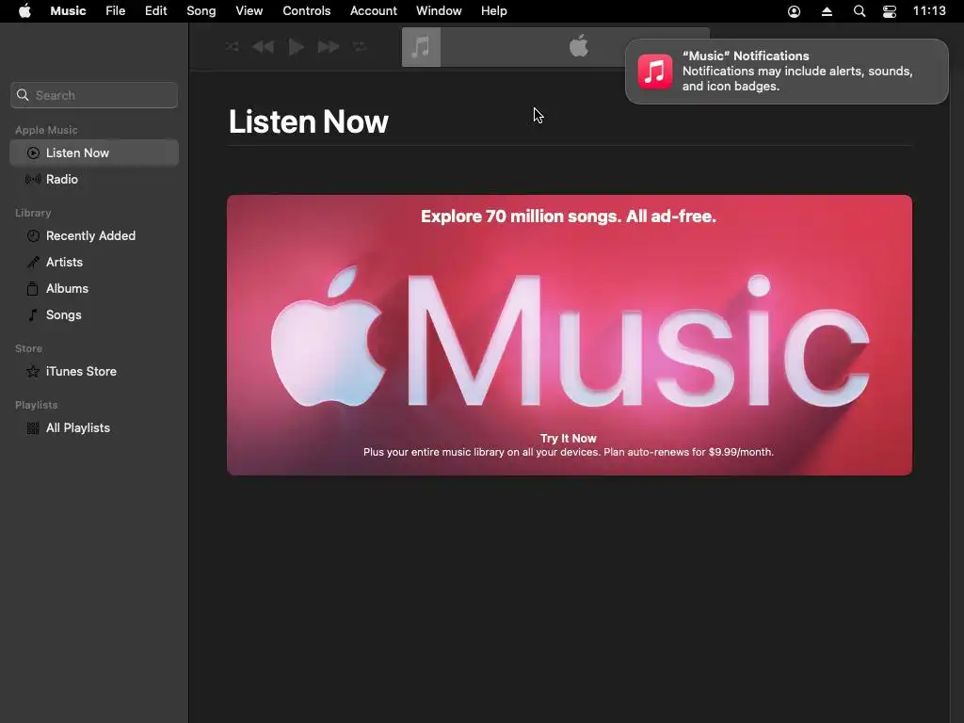Open Songs in the Library
The height and width of the screenshot is (723, 964).
pyautogui.click(x=94, y=315)
